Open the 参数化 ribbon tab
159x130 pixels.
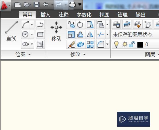84,15
